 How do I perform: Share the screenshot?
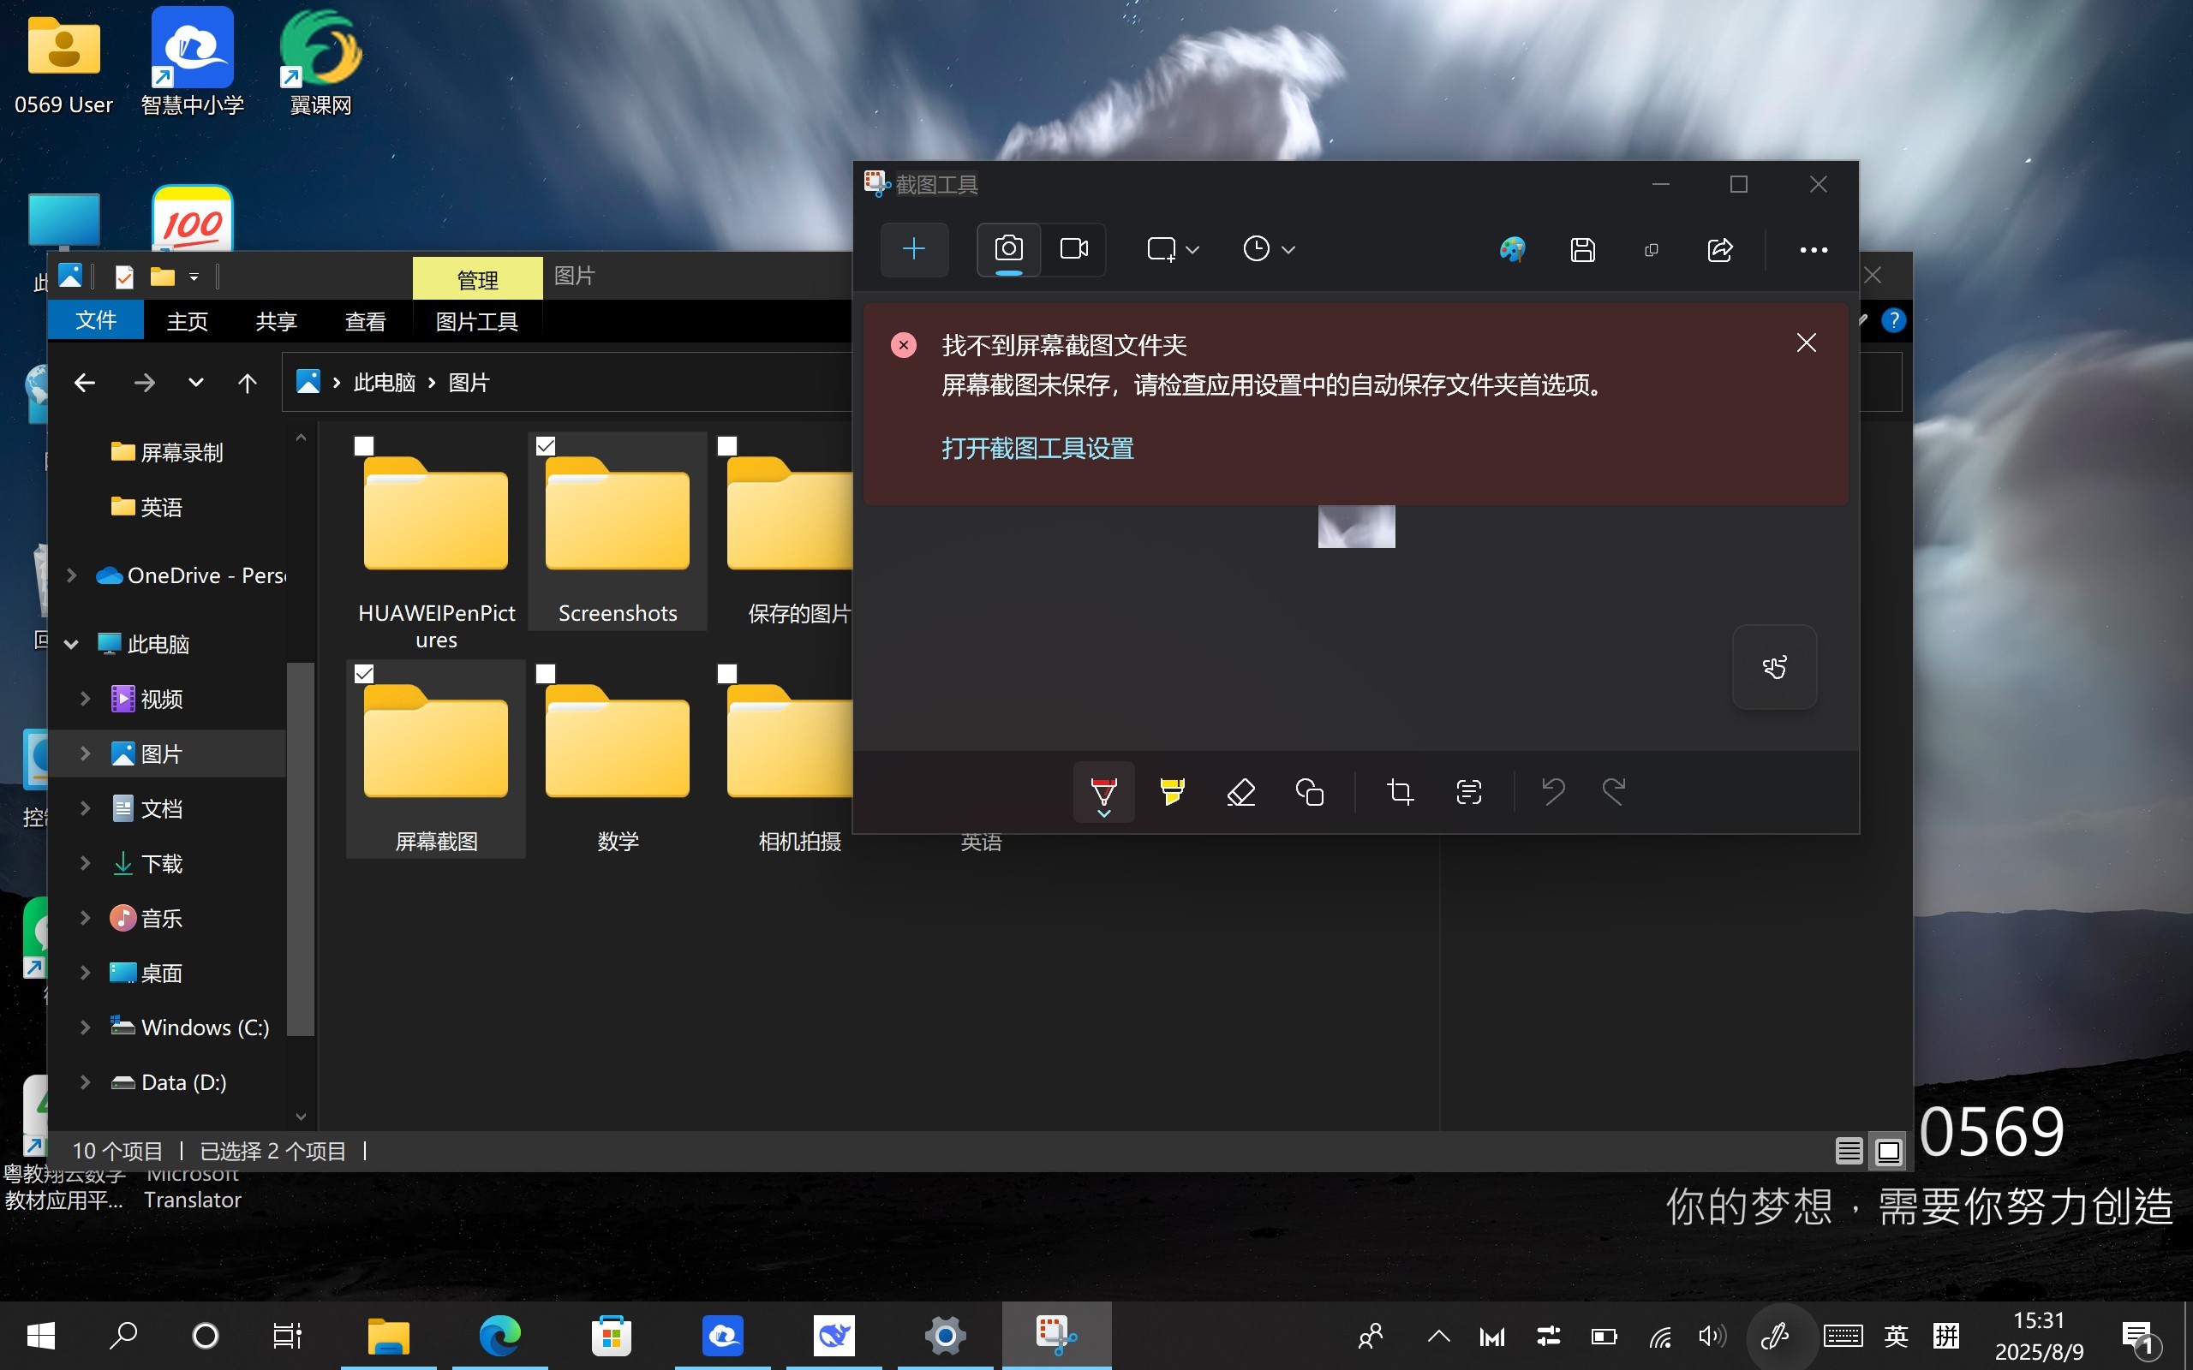[1720, 249]
